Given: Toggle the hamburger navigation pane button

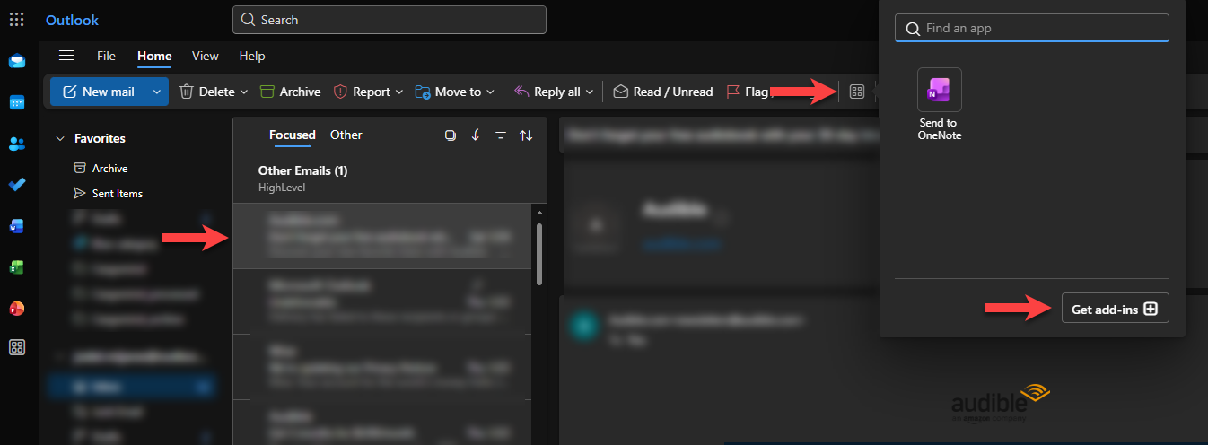Looking at the screenshot, I should (66, 56).
